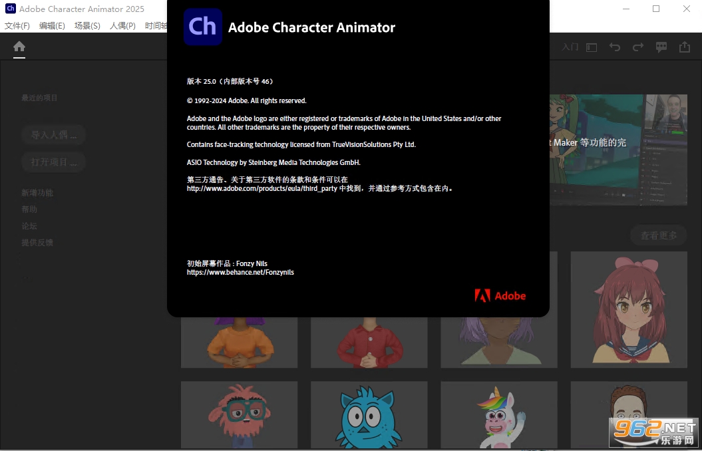Click the TrueVisionSolutions face-tracking line
The height and width of the screenshot is (451, 702).
301,144
